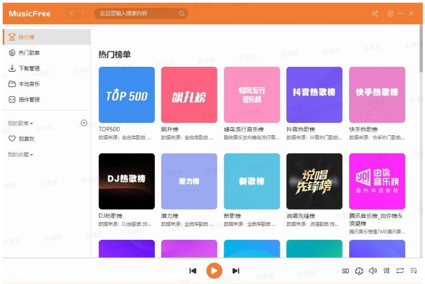Expand the 我的收藏 section

point(20,155)
